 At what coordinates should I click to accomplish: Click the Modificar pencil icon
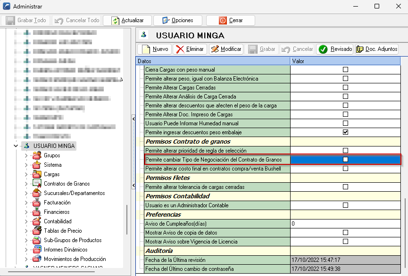point(215,49)
